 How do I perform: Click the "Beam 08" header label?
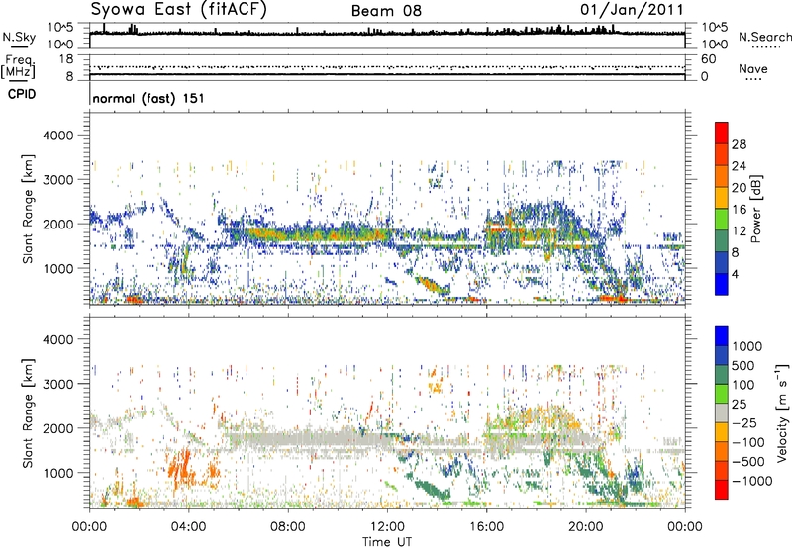click(386, 11)
